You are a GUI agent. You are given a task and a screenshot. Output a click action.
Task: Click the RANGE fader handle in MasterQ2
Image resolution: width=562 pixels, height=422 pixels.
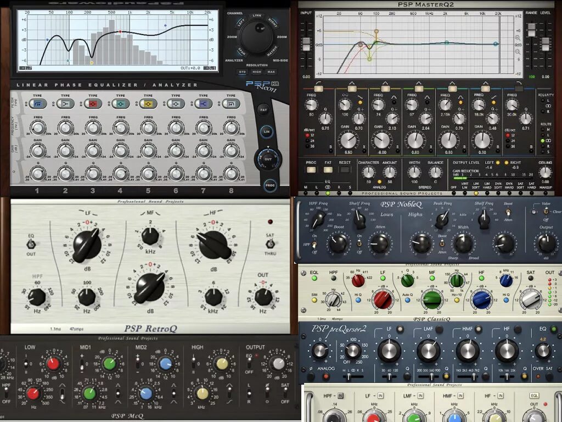pos(531,30)
